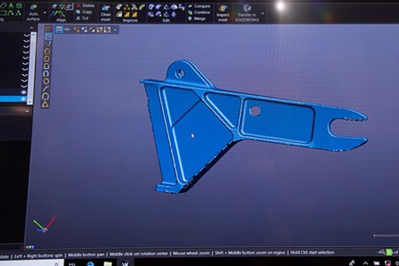Click the water droplet icon in Edit group
The image size is (399, 266).
[x=174, y=15]
